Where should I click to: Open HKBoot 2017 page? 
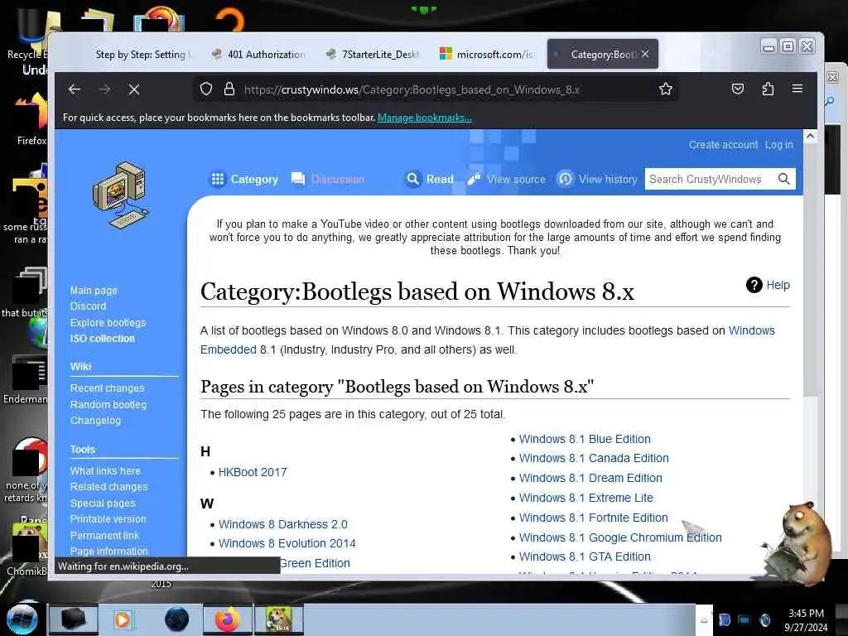pyautogui.click(x=253, y=472)
